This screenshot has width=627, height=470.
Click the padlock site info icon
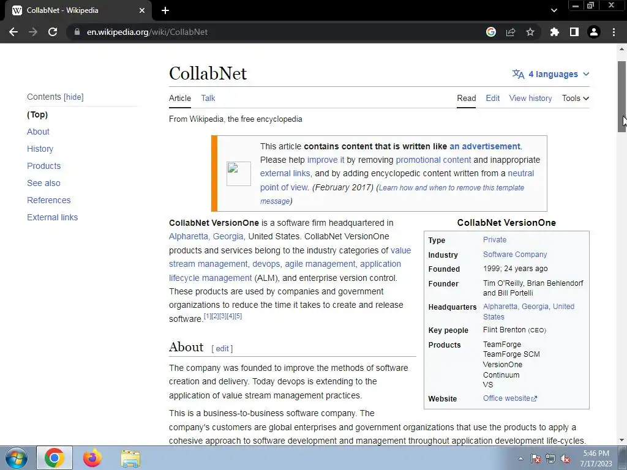(x=77, y=32)
